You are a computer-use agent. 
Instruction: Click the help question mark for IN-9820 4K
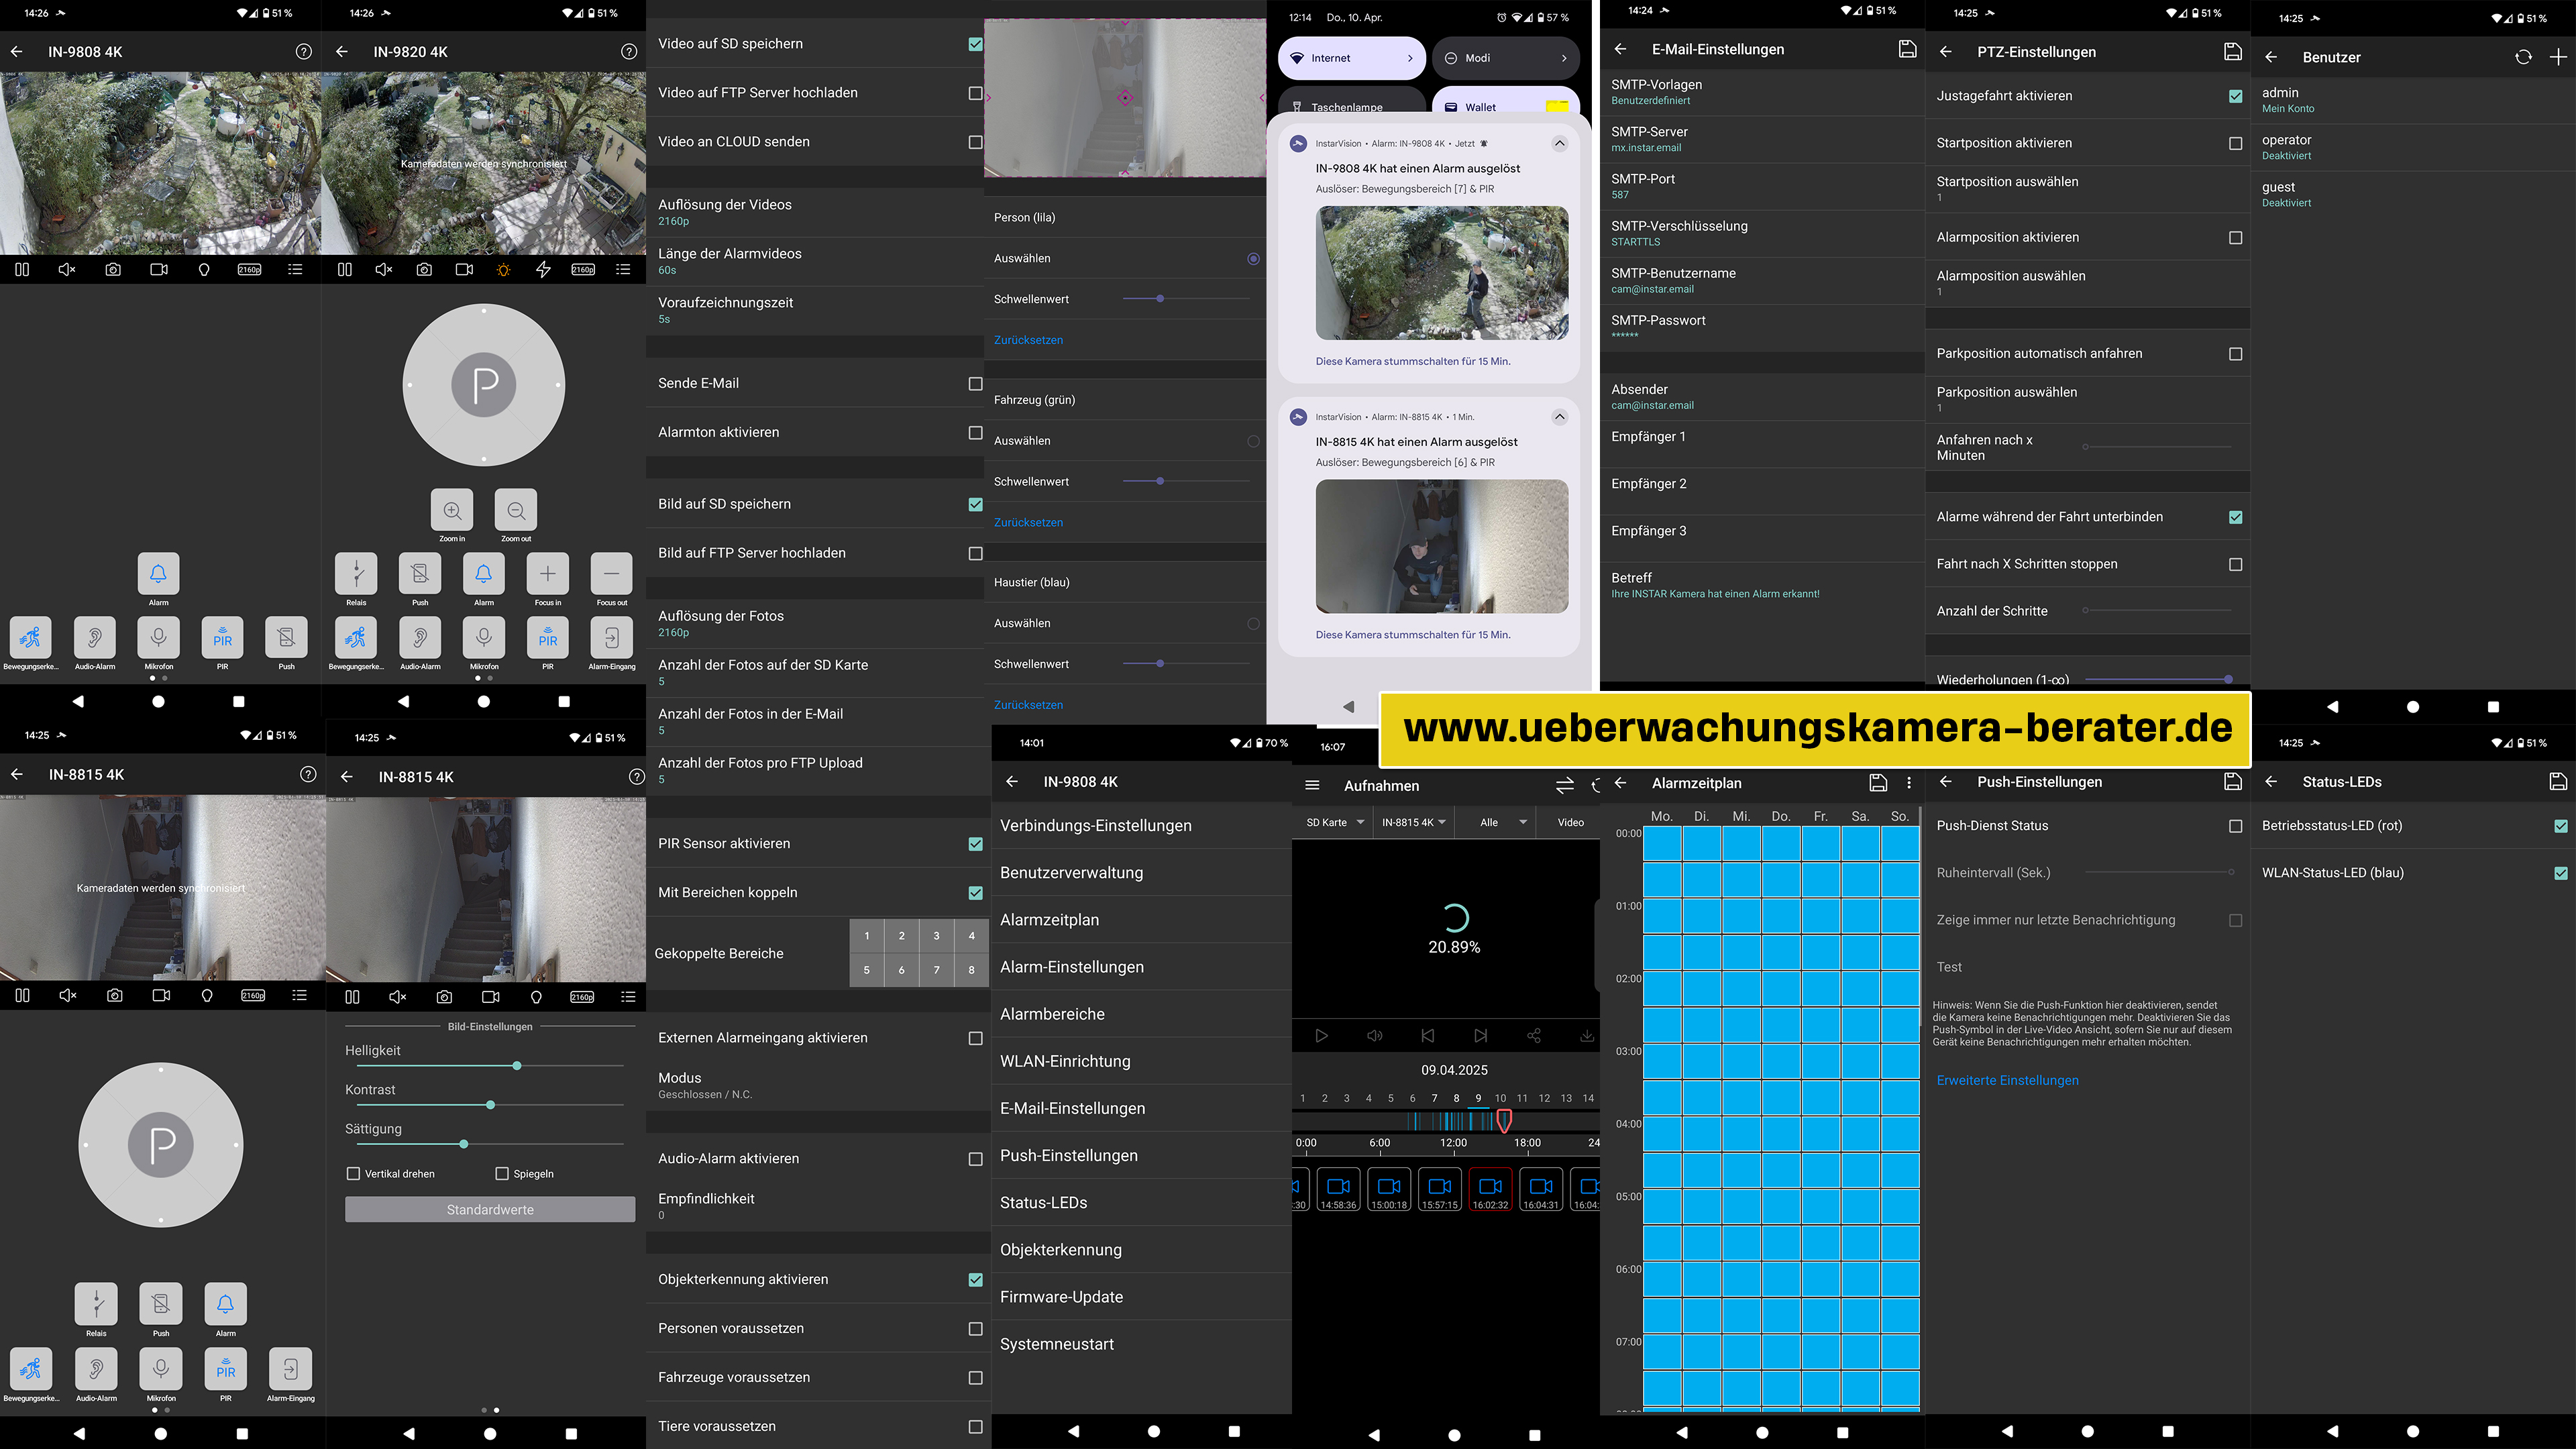(629, 52)
